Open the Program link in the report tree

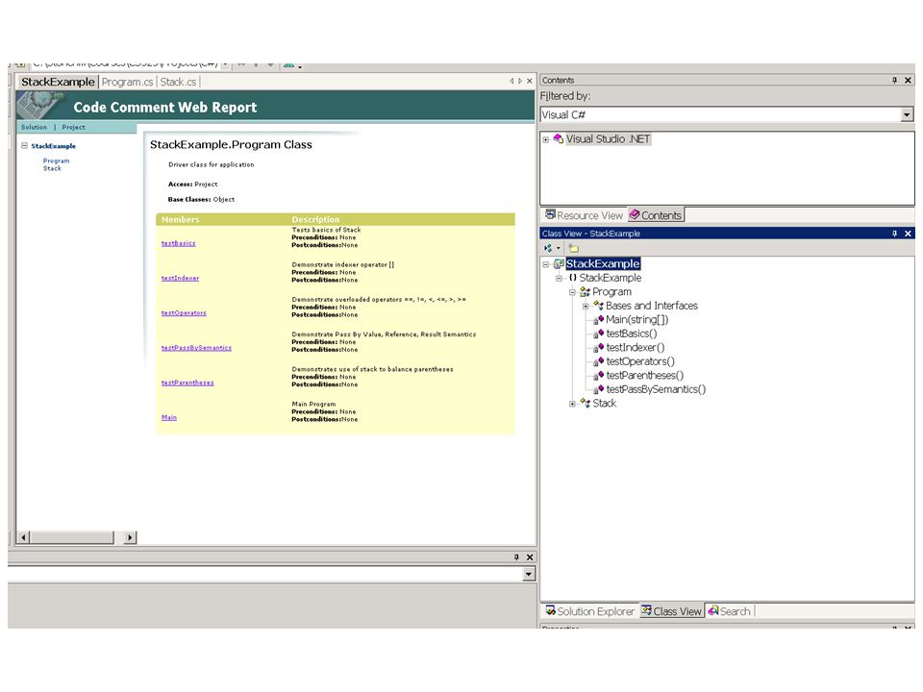tap(56, 161)
